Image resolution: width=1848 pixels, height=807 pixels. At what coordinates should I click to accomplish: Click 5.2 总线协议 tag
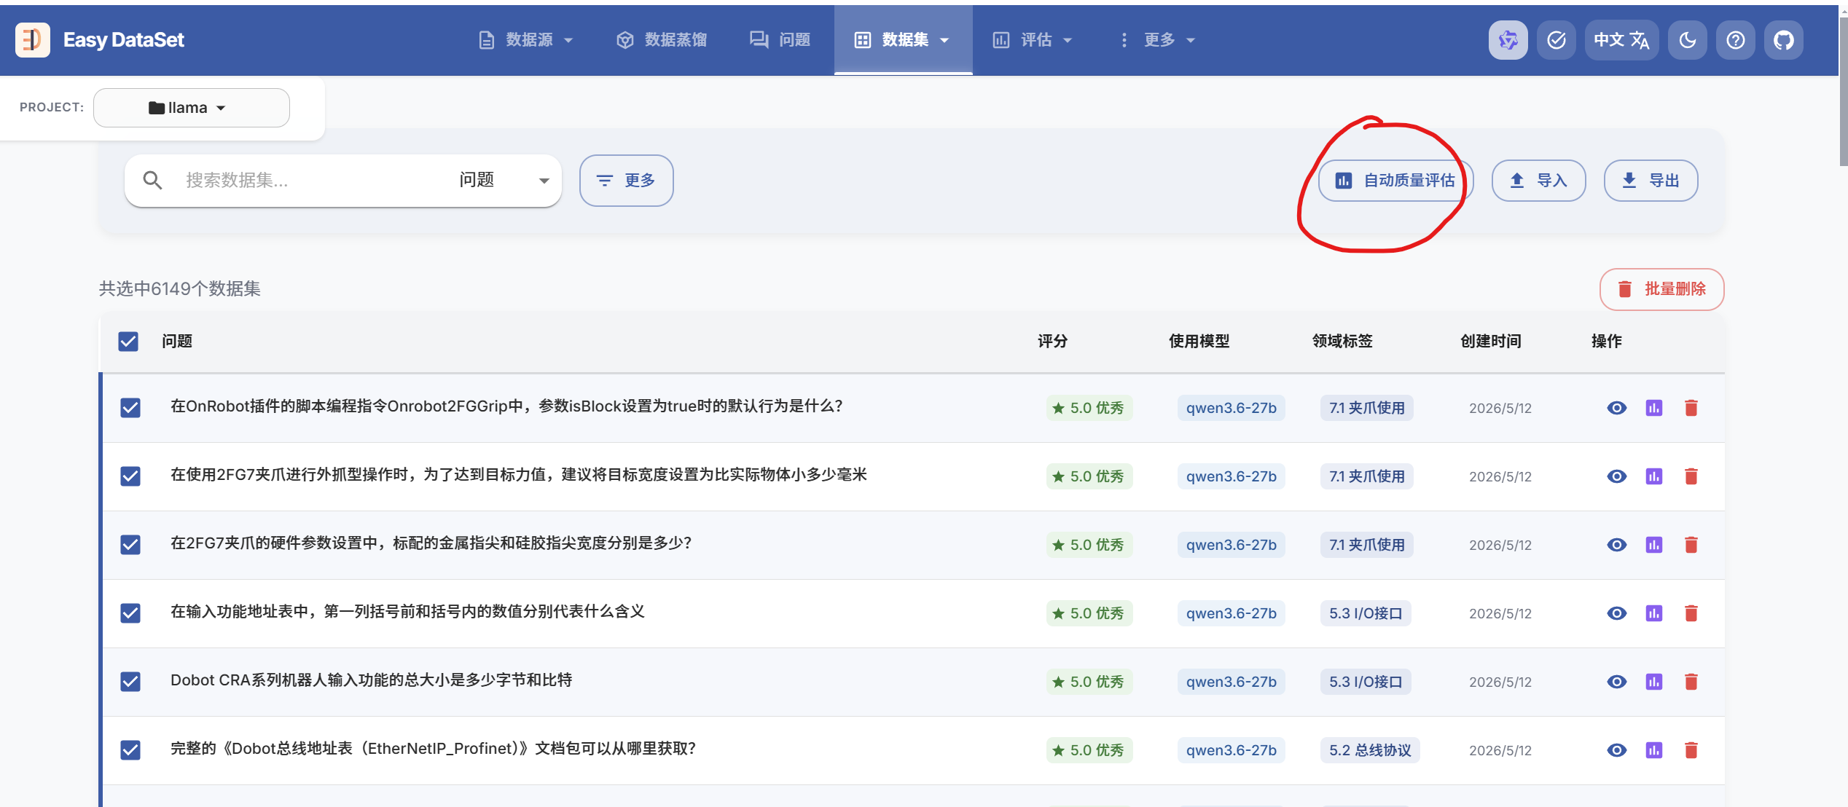[x=1370, y=750]
